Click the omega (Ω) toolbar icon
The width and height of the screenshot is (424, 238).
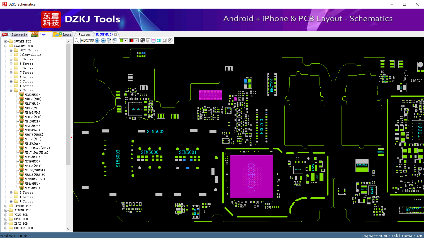click(164, 41)
